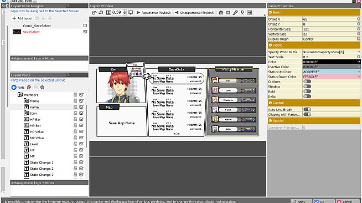Click the rightmost layout settings icon in toolbar

click(x=249, y=13)
